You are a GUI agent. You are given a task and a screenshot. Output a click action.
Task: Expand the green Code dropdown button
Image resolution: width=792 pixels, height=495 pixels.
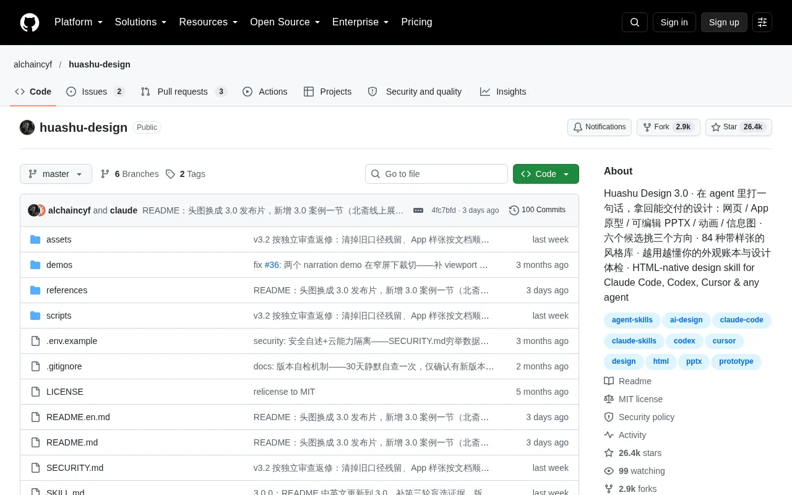pos(546,174)
